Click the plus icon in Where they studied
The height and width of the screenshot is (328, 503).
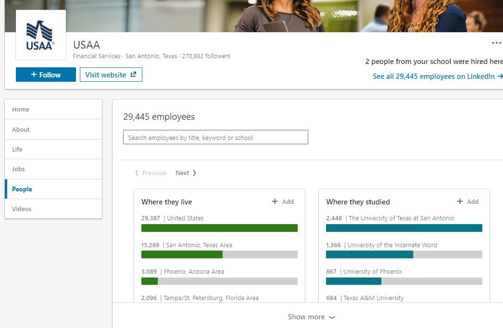pos(460,201)
